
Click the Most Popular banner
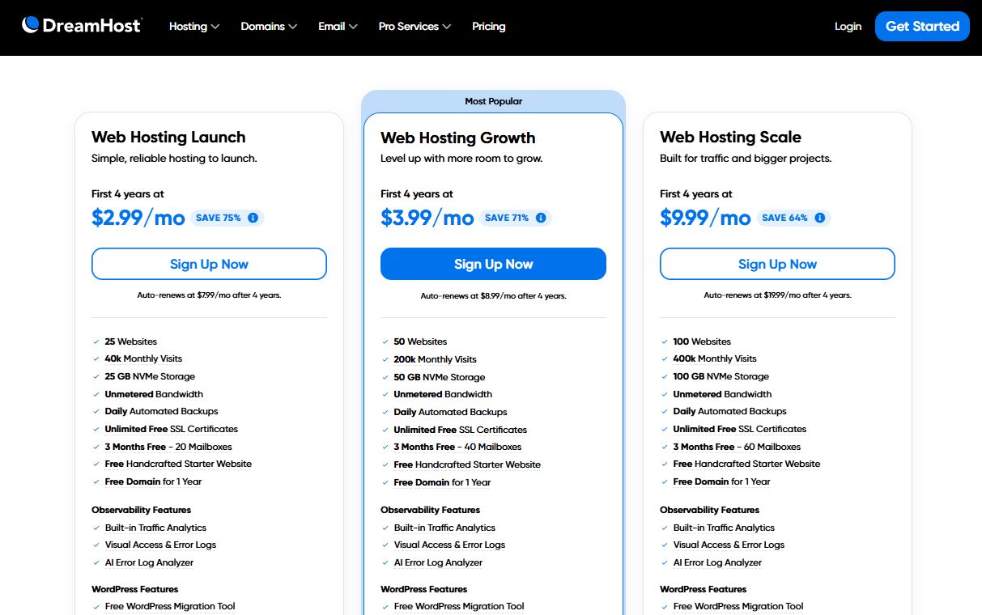coord(493,100)
